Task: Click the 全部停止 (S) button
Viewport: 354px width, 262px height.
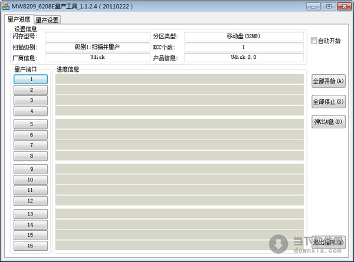Action: pos(329,102)
